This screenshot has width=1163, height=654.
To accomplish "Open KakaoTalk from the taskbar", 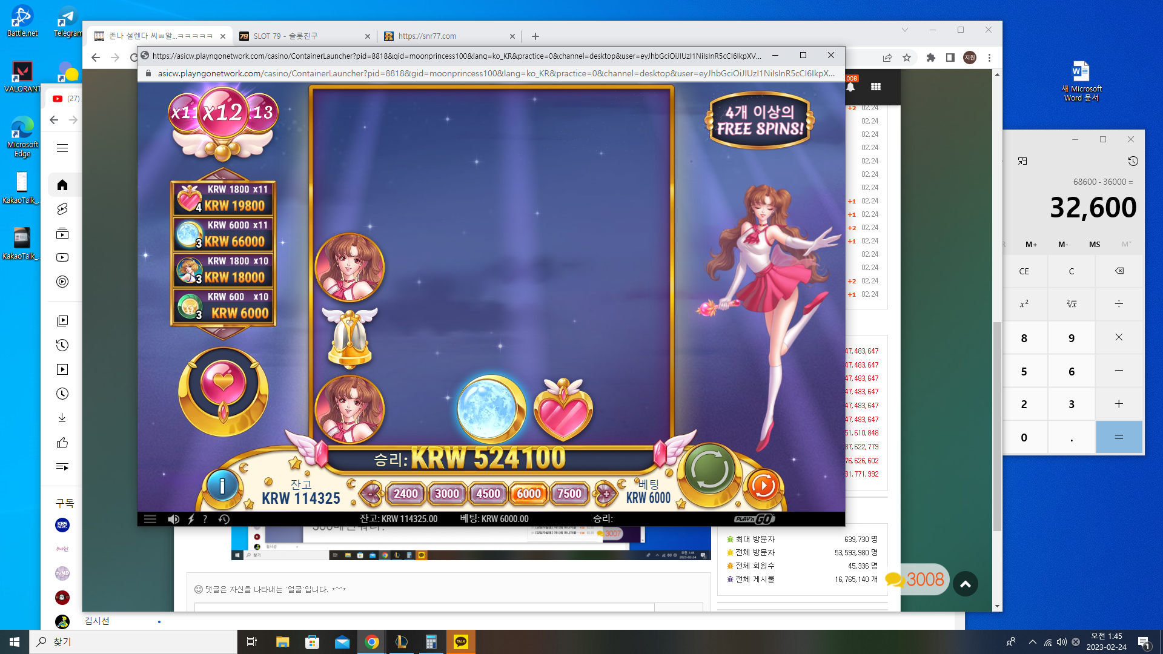I will pyautogui.click(x=461, y=642).
